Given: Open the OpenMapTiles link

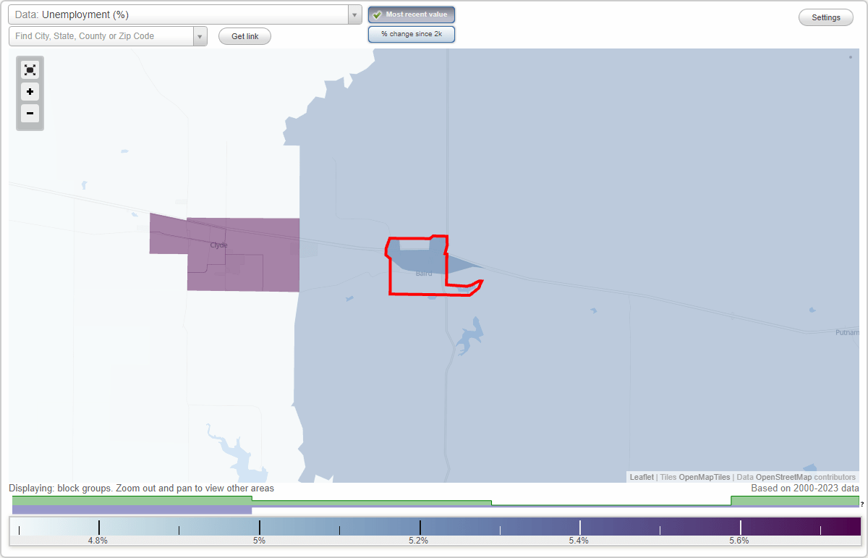Looking at the screenshot, I should pyautogui.click(x=705, y=477).
